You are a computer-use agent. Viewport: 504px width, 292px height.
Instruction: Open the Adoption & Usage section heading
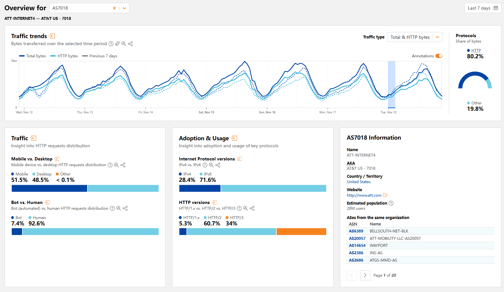(x=204, y=138)
